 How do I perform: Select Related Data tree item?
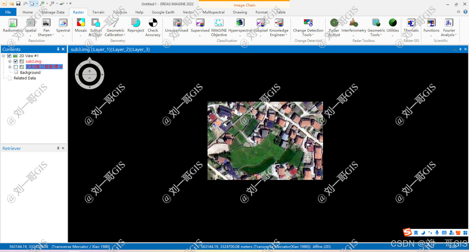[25, 78]
